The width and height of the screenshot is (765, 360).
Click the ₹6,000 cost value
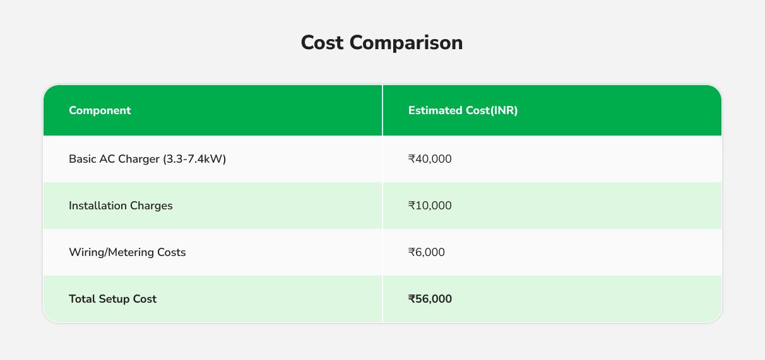click(427, 252)
